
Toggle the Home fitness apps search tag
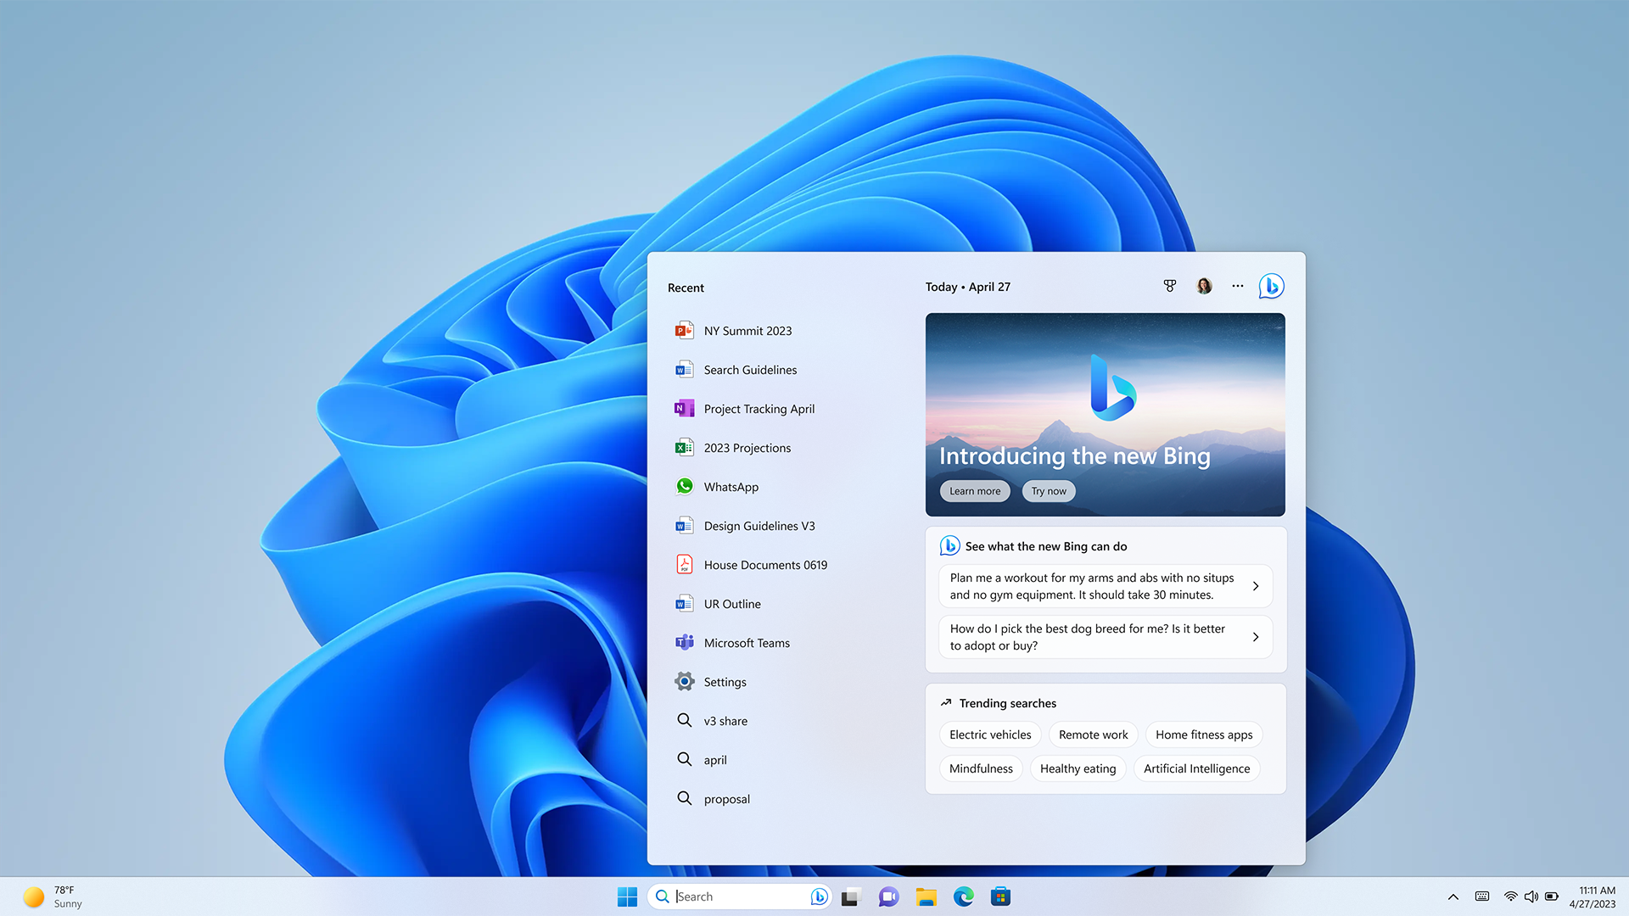[1204, 734]
